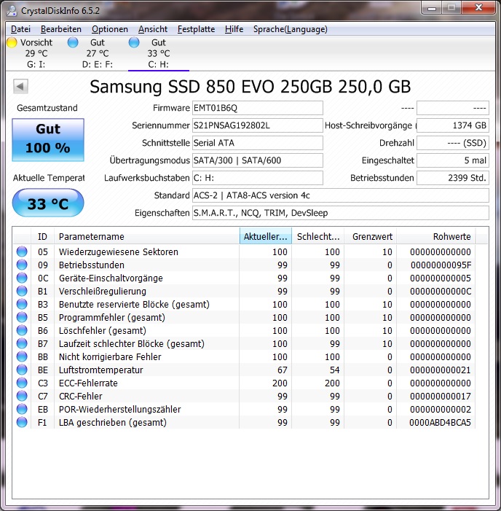The image size is (501, 511).
Task: Click the Seriennummer field S21PNSAG192802L
Action: pyautogui.click(x=258, y=125)
